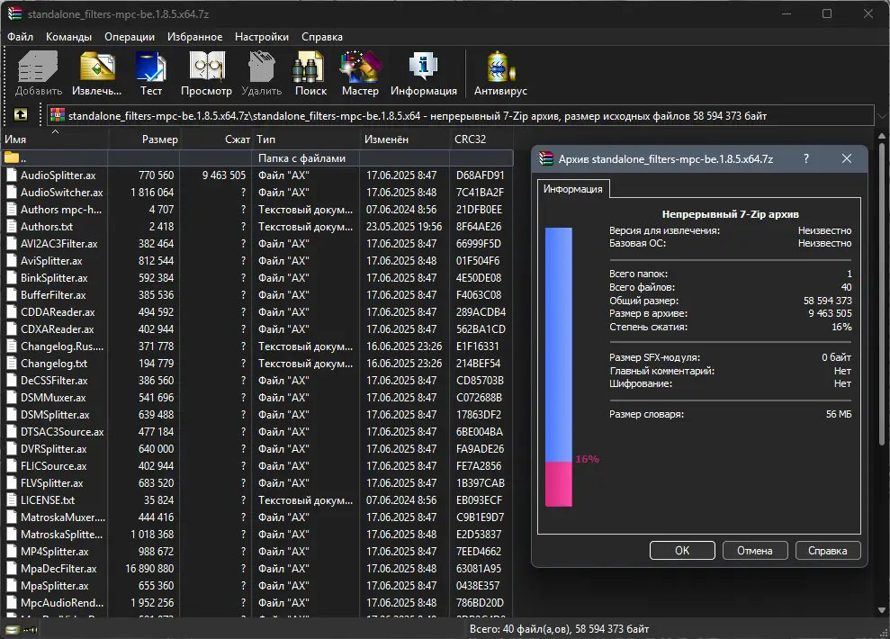
Task: Open the Избранное menu
Action: click(194, 37)
